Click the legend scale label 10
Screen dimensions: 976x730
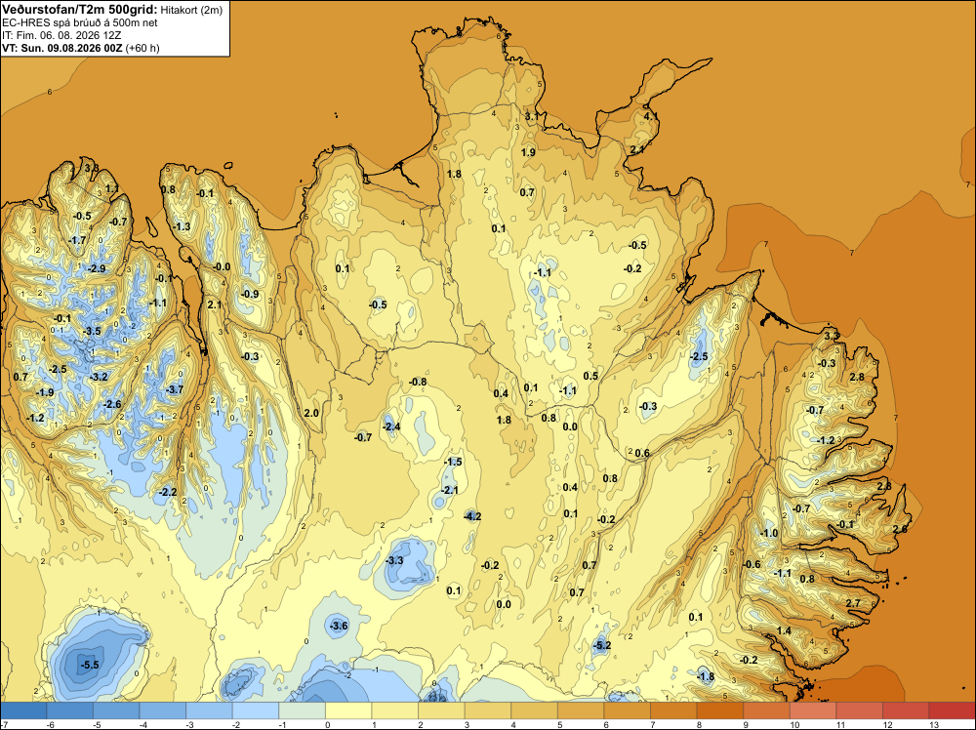(x=794, y=724)
